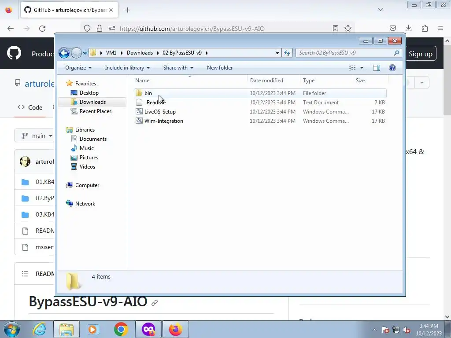Open Firefox hamburger application menu
This screenshot has height=338, width=451.
coord(440,28)
